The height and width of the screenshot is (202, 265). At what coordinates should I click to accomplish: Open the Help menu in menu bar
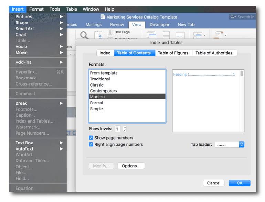[109, 9]
